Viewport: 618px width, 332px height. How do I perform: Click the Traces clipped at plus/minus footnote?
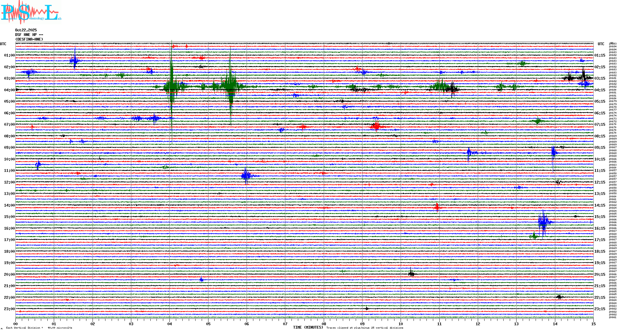pyautogui.click(x=365, y=328)
